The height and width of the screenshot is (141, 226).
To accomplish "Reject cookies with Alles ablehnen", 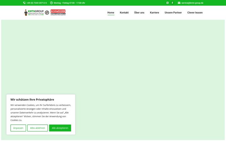I will (37, 128).
